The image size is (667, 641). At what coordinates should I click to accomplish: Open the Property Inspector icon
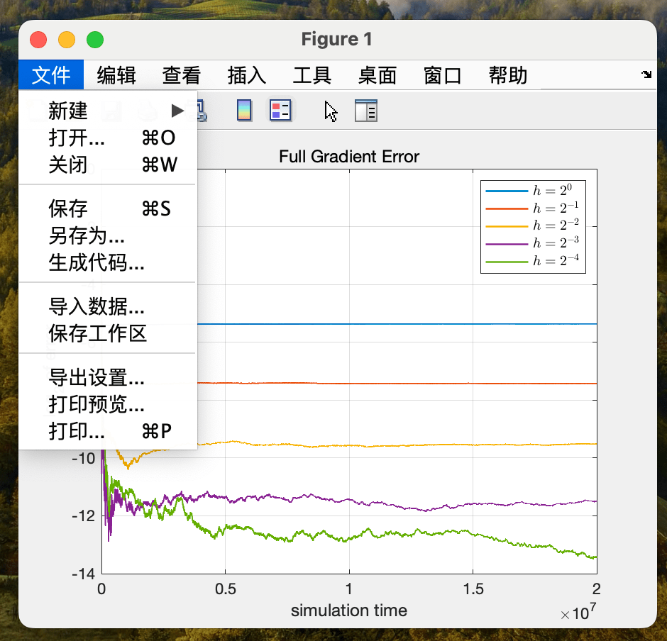click(x=365, y=111)
